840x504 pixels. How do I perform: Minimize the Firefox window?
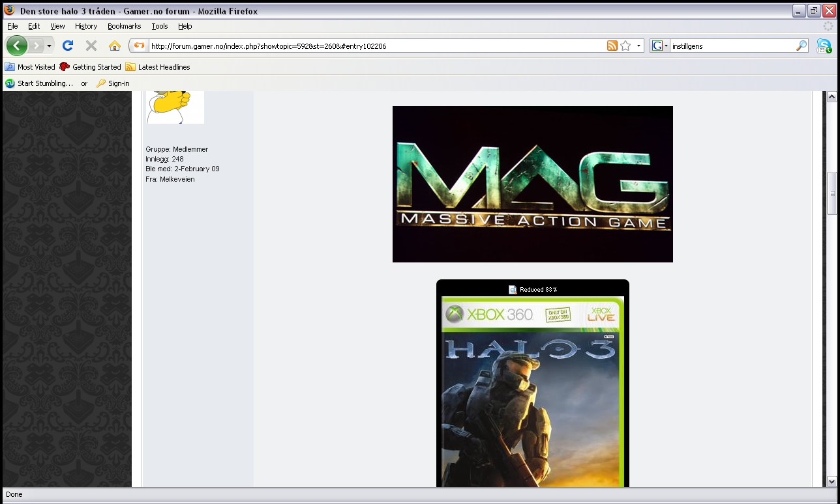[799, 11]
